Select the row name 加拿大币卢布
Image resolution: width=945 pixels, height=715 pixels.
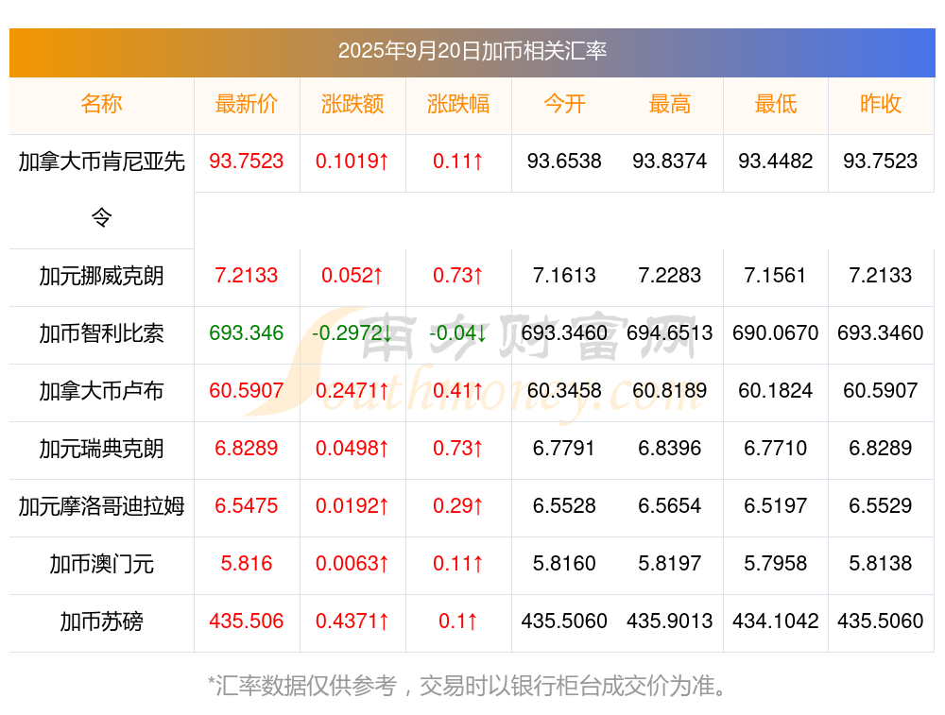(101, 391)
